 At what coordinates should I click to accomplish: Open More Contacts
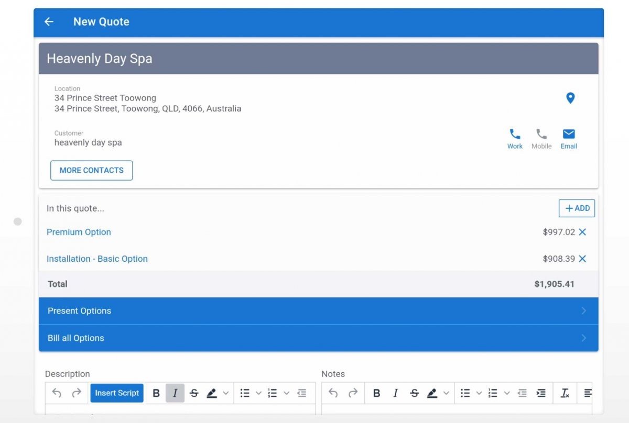(x=92, y=171)
